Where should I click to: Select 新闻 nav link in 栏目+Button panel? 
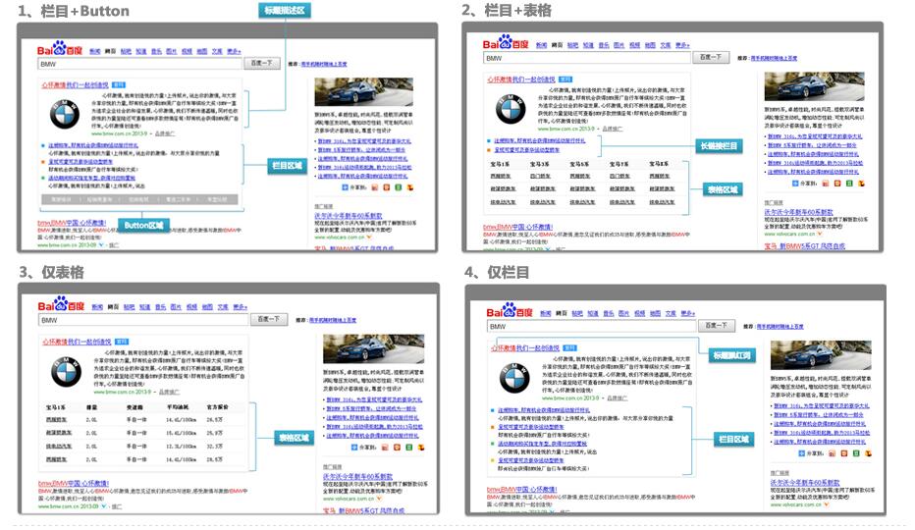tap(95, 51)
